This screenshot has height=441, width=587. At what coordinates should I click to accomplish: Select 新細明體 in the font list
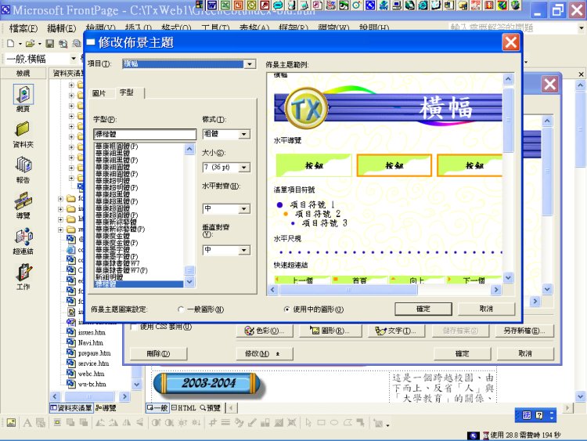coord(110,277)
